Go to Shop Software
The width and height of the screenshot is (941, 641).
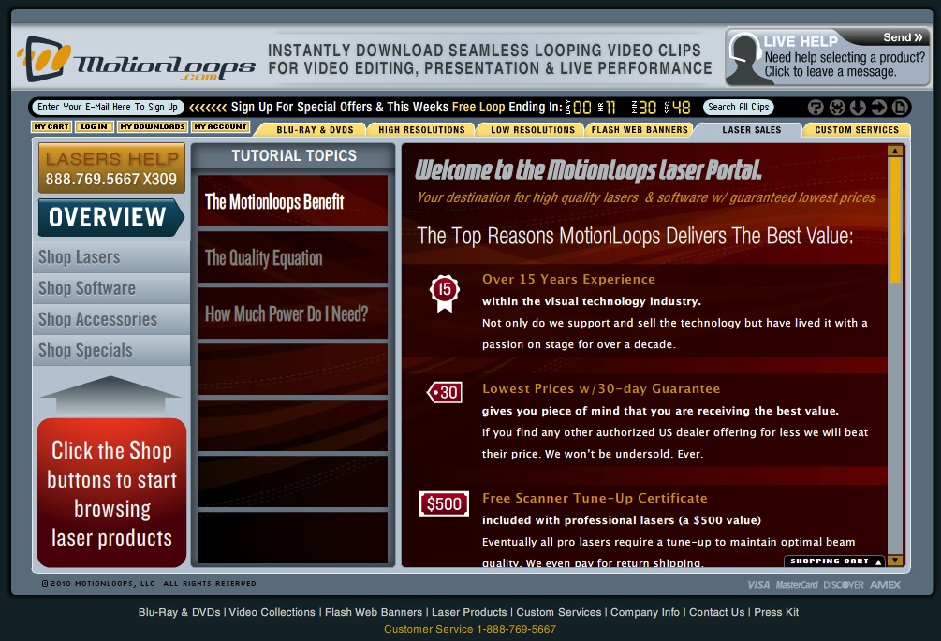(111, 288)
